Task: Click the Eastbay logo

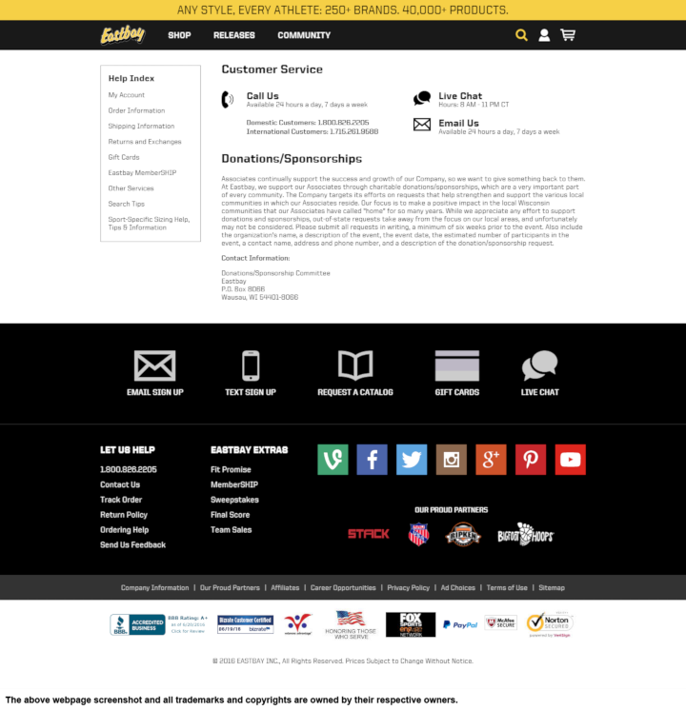Action: point(123,35)
